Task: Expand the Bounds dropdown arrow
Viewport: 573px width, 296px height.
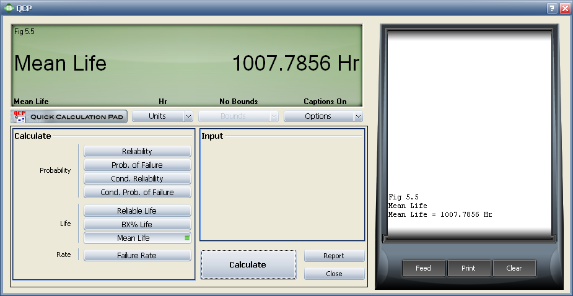Action: (274, 116)
